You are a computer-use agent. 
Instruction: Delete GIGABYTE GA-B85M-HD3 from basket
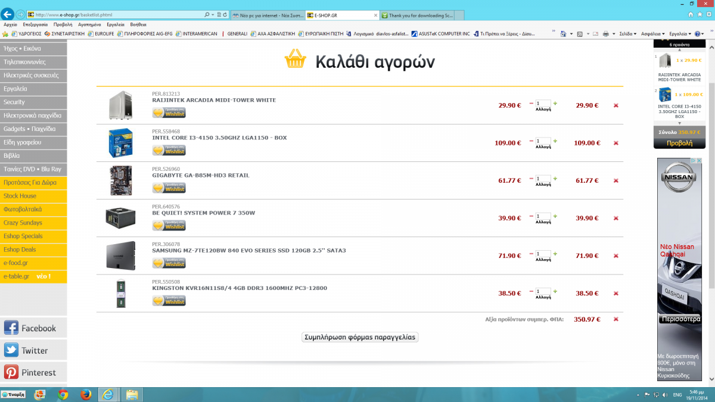[616, 180]
